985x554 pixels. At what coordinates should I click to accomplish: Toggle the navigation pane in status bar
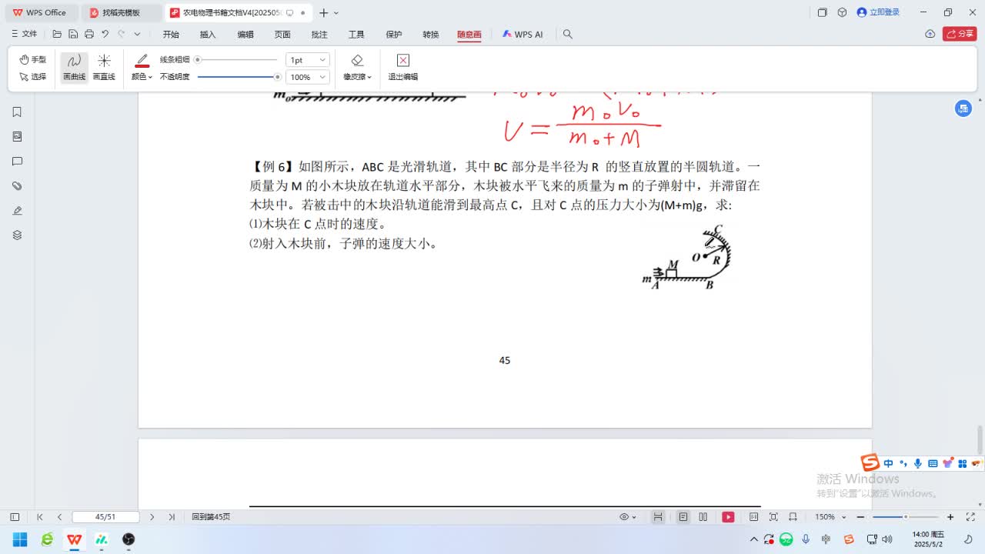(14, 517)
